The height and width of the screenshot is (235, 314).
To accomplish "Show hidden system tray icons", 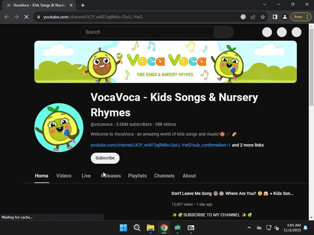I will (249, 228).
